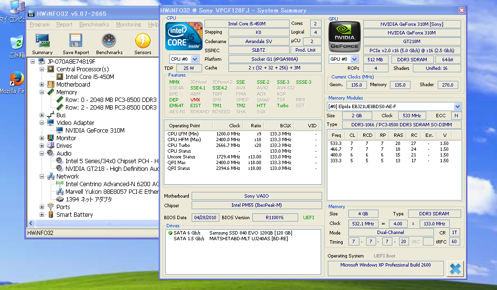497x290 pixels.
Task: Click the BIOS Date field 04/28/2010
Action: click(x=205, y=218)
